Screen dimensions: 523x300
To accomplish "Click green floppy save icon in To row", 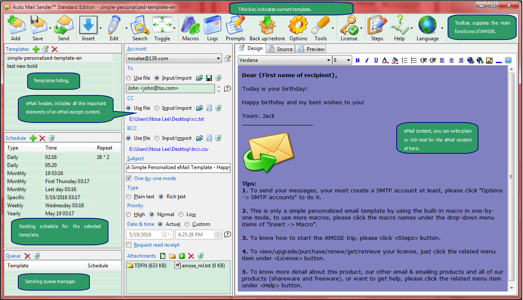I will point(209,78).
